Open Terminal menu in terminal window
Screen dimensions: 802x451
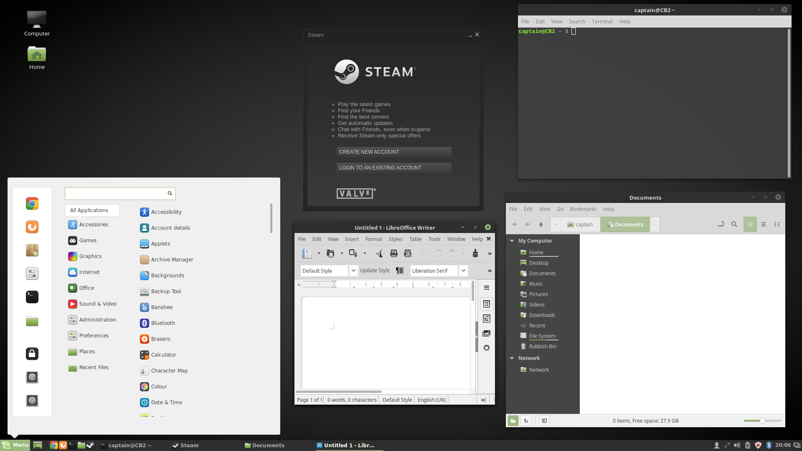[x=601, y=22]
